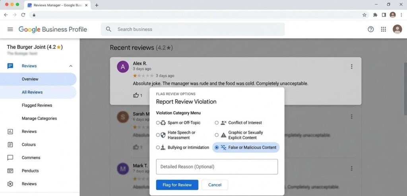Click the settings gear icon in sidebar
This screenshot has width=407, height=196.
(10, 184)
